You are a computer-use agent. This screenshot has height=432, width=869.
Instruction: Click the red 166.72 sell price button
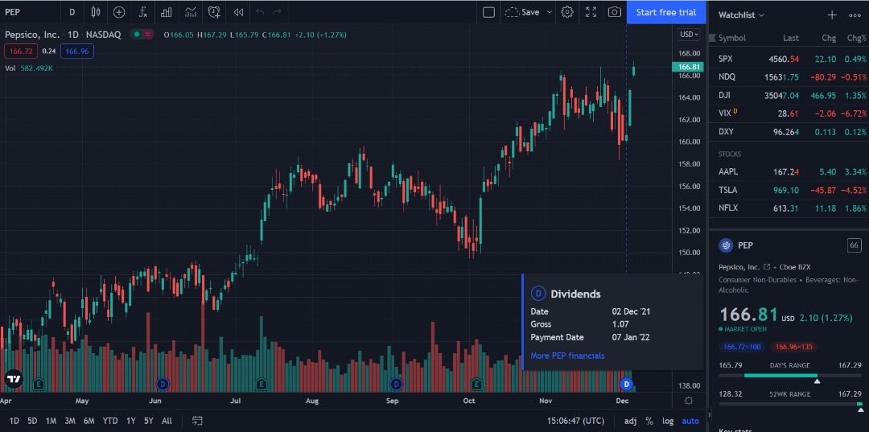coord(21,51)
